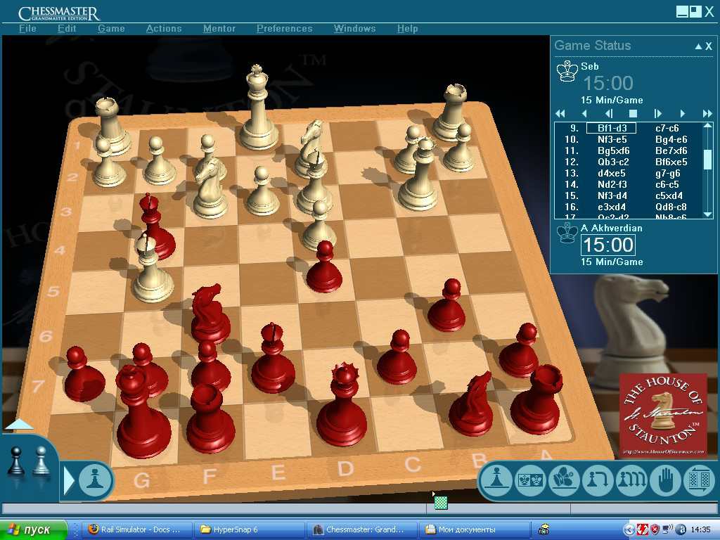Select the move Be7xf6

click(671, 150)
